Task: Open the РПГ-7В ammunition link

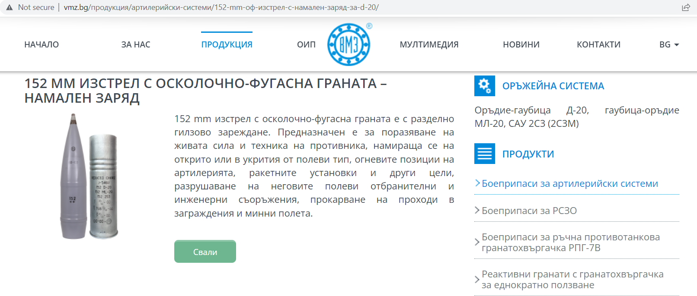Action: [x=570, y=242]
